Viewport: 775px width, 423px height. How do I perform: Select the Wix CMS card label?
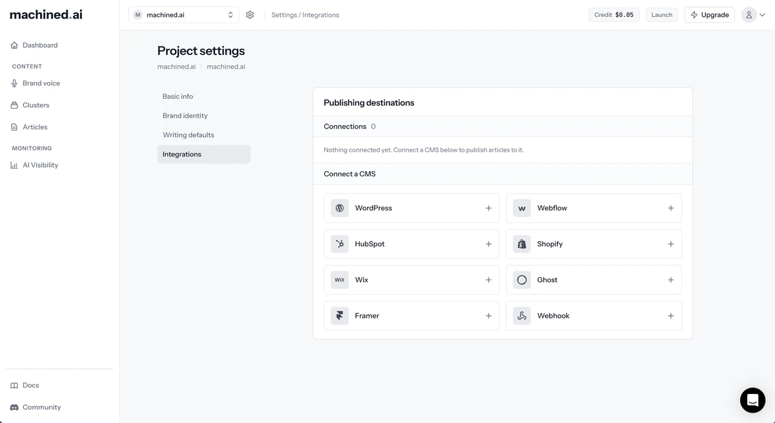tap(362, 280)
